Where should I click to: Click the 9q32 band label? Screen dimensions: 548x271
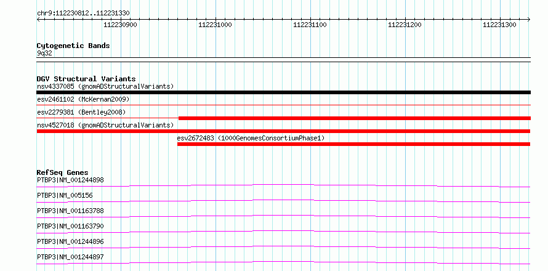pos(44,53)
